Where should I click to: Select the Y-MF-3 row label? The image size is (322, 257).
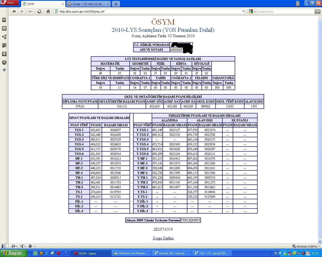(142, 168)
